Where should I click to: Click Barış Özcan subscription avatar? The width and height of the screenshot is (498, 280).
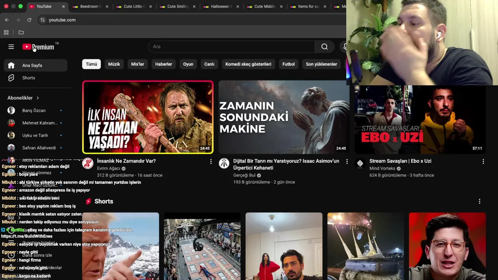click(11, 110)
